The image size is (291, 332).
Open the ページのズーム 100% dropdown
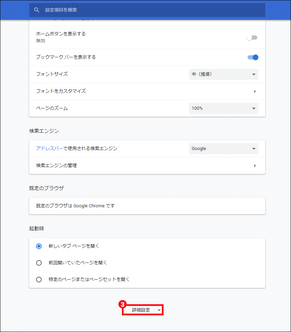point(223,108)
